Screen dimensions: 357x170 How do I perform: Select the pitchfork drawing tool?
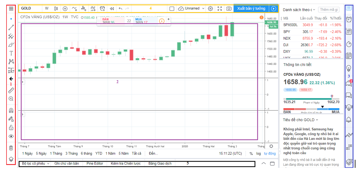pos(11,36)
